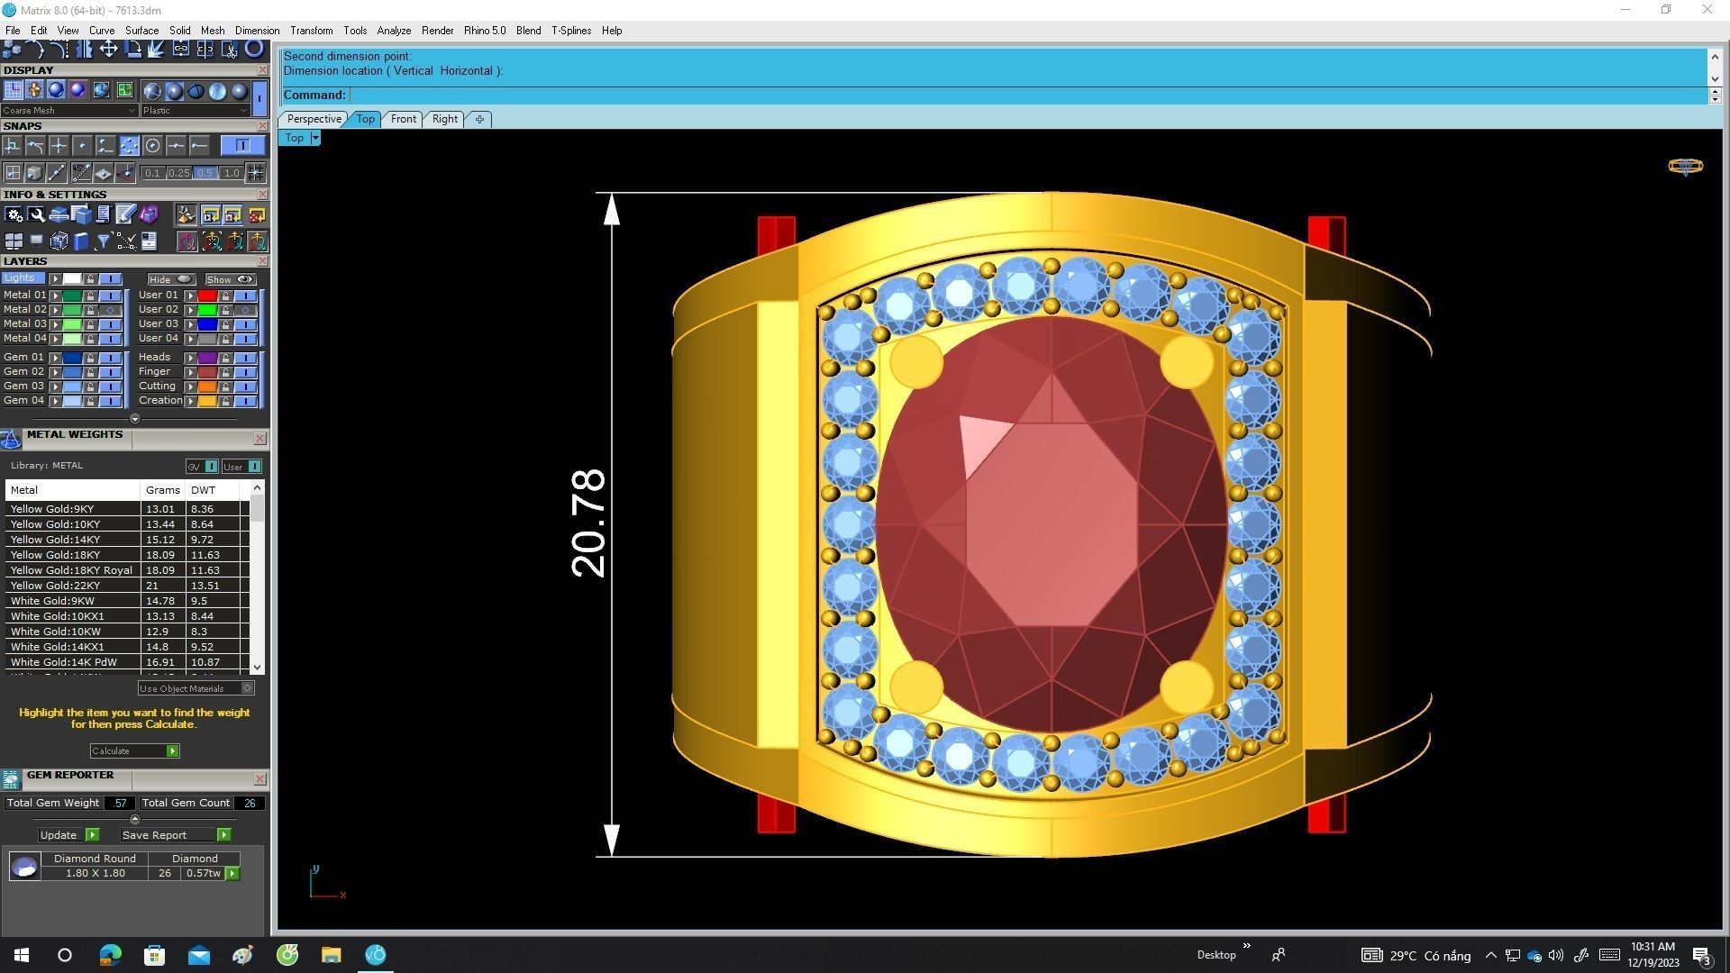Viewport: 1730px width, 973px height.
Task: Open the T-Splines menu
Action: pos(570,31)
